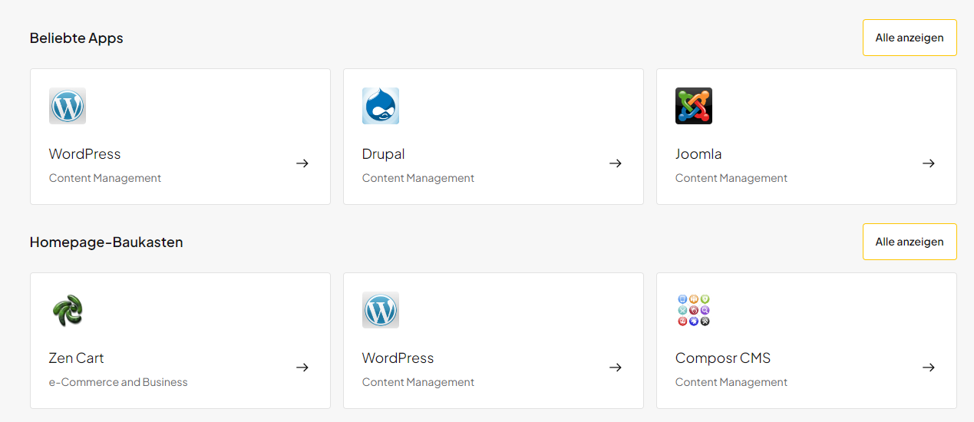Screen dimensions: 974x422
Task: Show all apps in Homepage-Baukasten section
Action: click(x=910, y=242)
